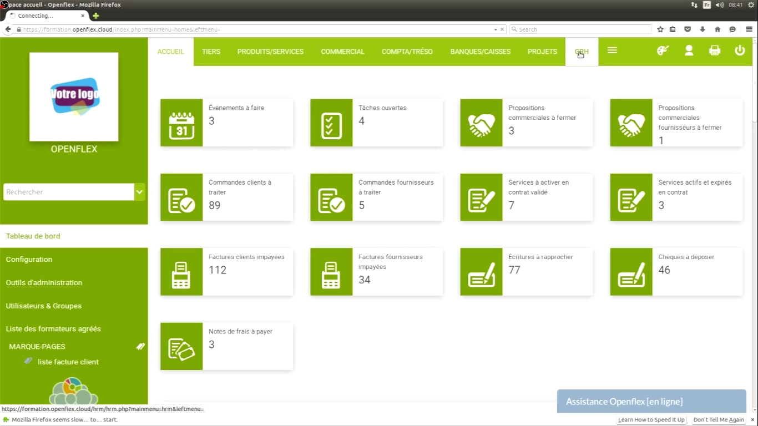Image resolution: width=758 pixels, height=426 pixels.
Task: Click the Factures fournisseurs impayées count 34
Action: click(x=365, y=280)
